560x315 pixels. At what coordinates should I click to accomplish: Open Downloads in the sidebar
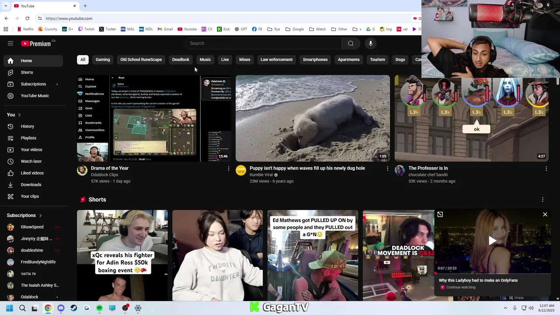click(x=33, y=185)
